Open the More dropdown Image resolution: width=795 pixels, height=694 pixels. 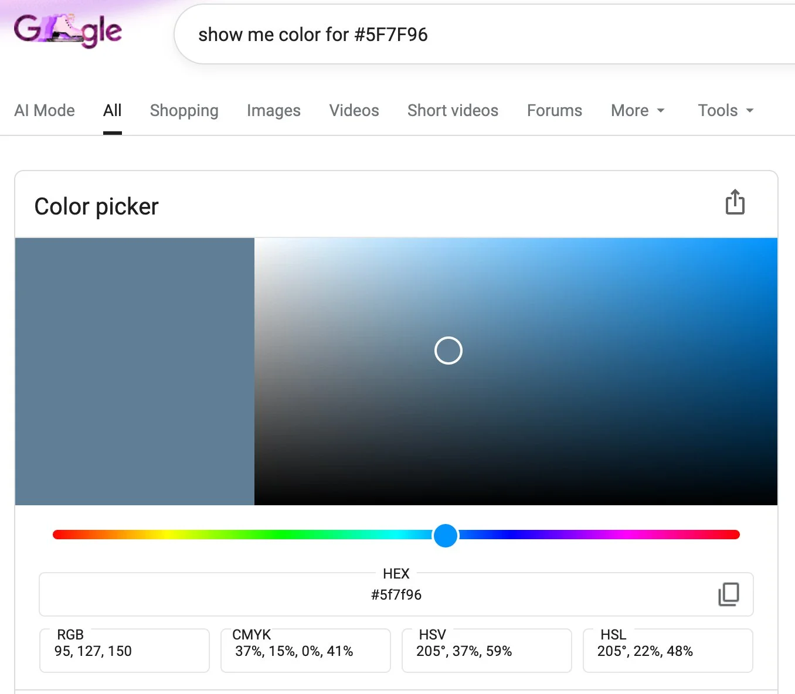point(638,110)
